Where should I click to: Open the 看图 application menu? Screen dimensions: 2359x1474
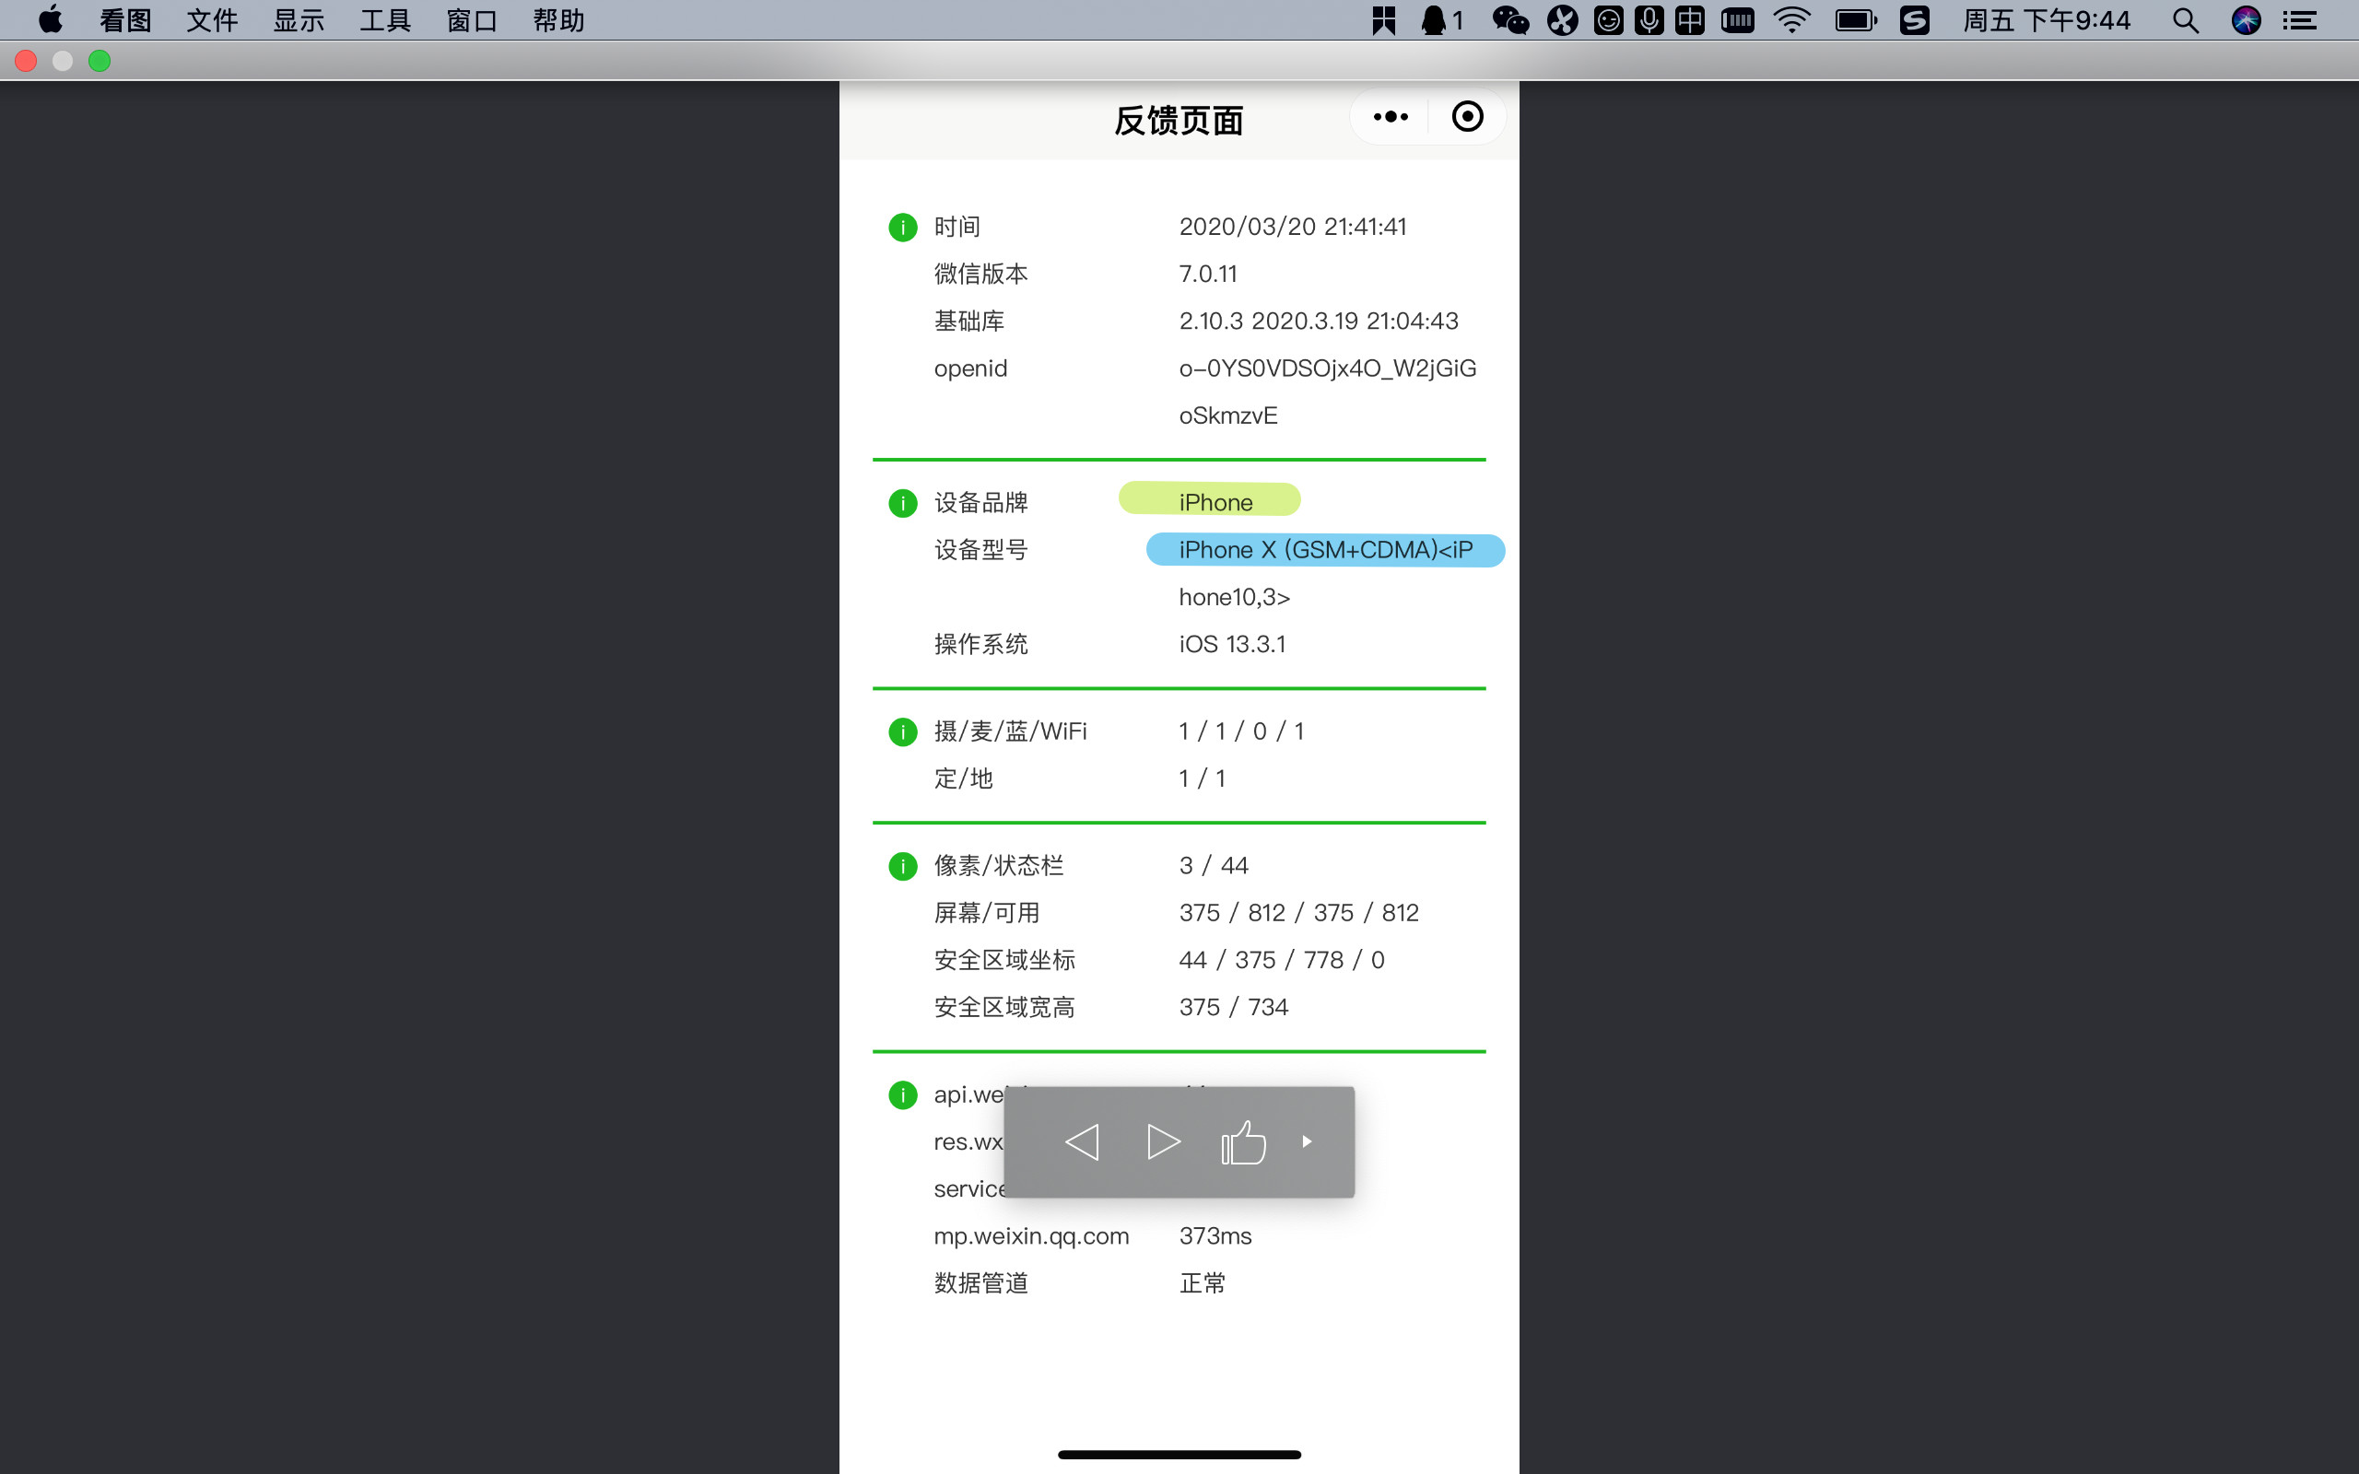(125, 20)
